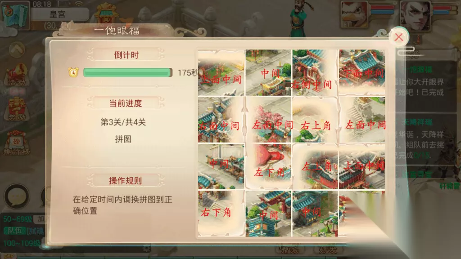
Task: Select the player character portrait
Action: (415, 15)
